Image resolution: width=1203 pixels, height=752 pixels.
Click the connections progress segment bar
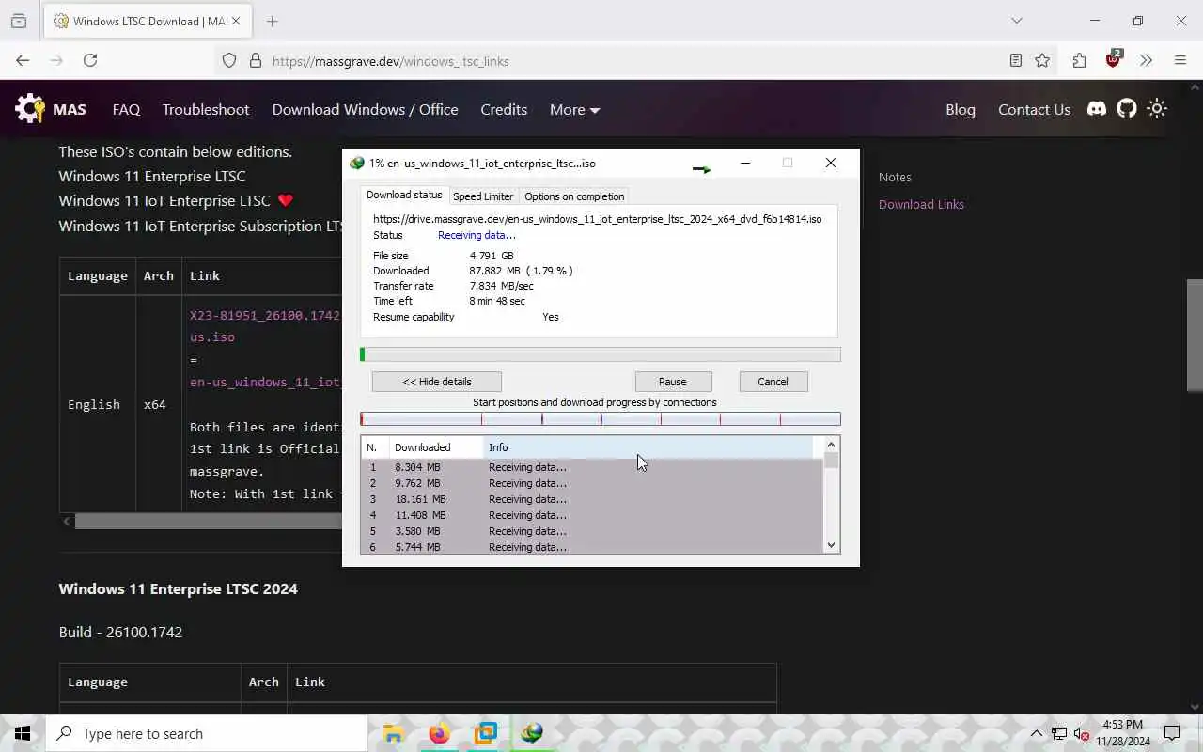click(x=601, y=419)
